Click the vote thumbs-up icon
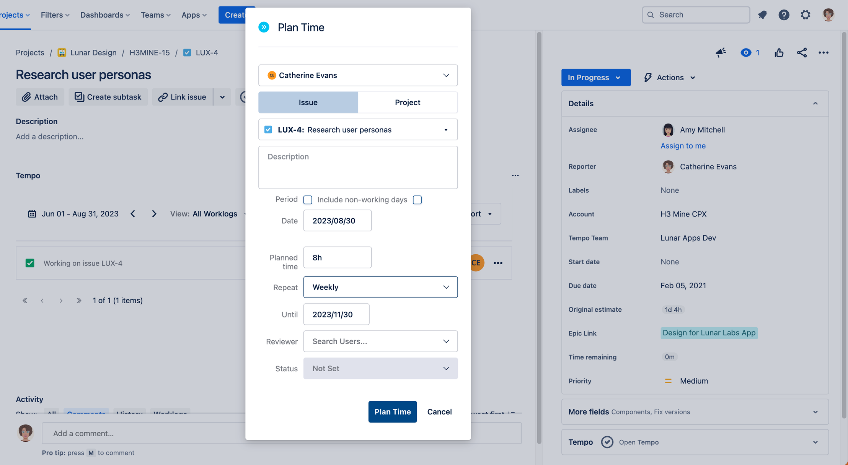The width and height of the screenshot is (848, 465). [x=779, y=52]
